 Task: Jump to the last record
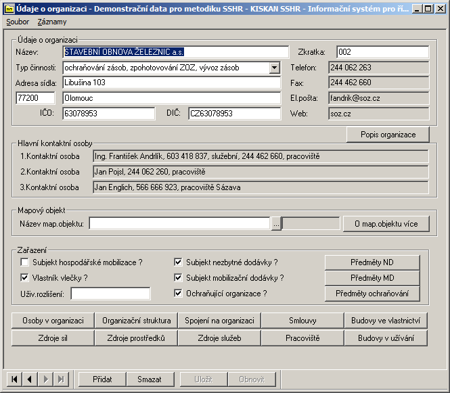(61, 379)
